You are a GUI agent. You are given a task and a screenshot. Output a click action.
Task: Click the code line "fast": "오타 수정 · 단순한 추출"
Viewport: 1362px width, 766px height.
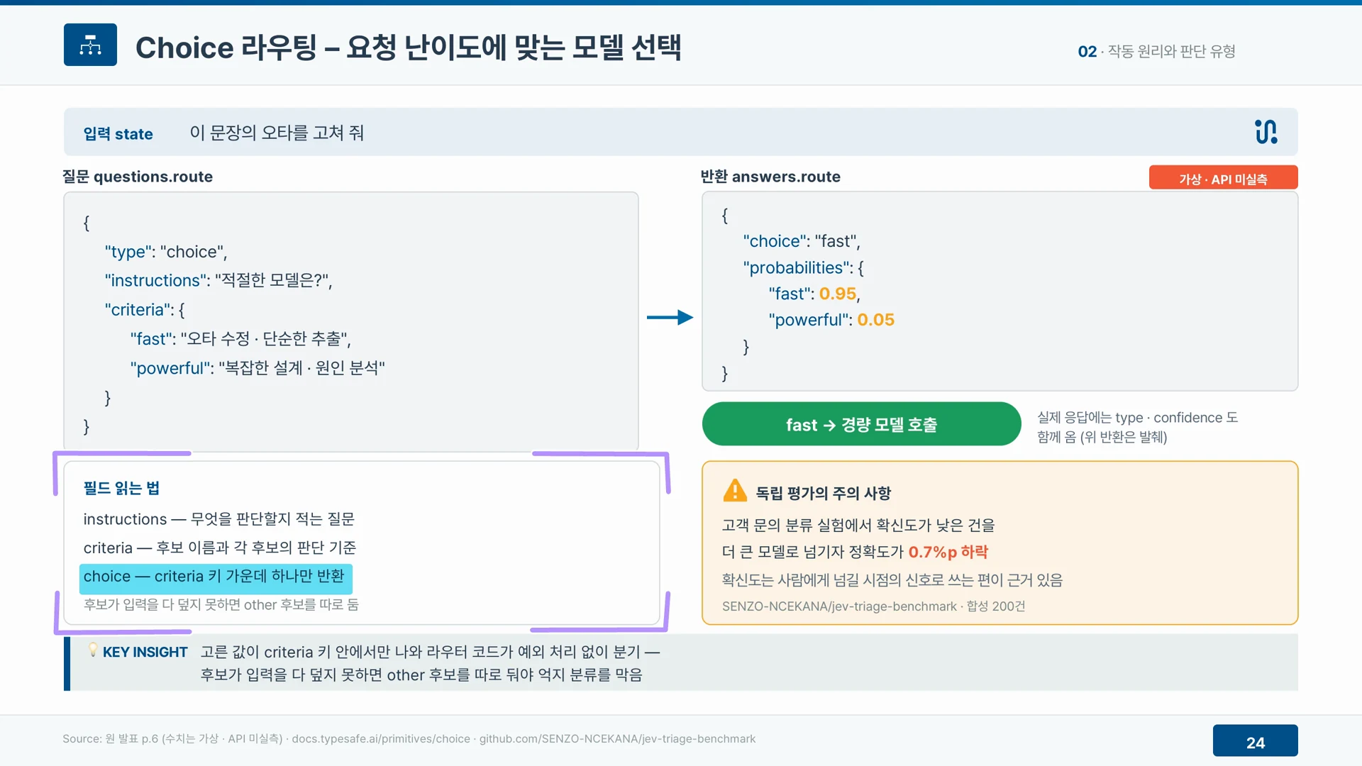click(x=240, y=339)
